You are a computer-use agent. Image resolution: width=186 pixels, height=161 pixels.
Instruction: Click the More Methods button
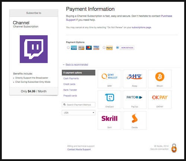pos(127,47)
